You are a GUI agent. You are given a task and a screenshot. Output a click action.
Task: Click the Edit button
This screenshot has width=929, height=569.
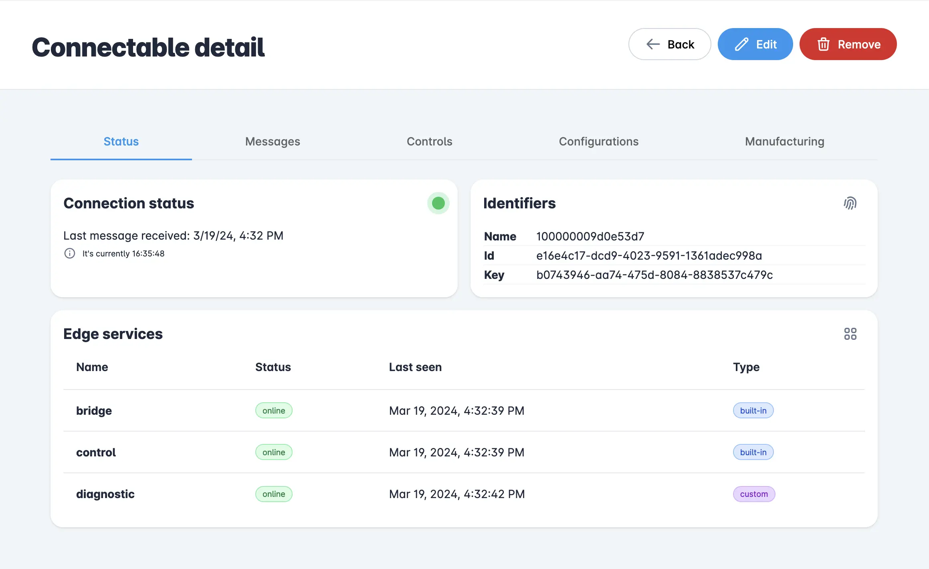tap(755, 44)
